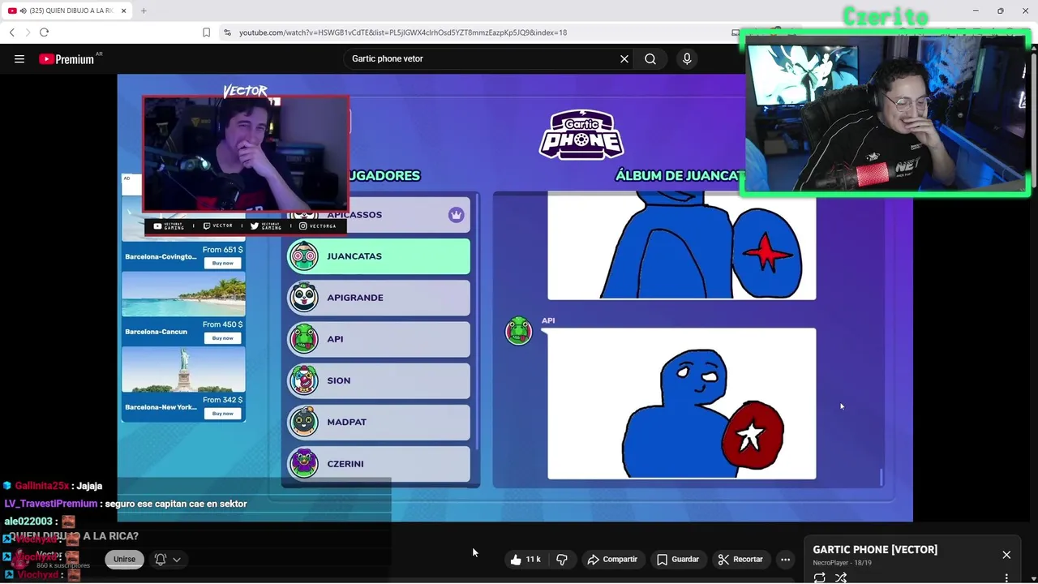This screenshot has height=584, width=1038.
Task: Start voice search with microphone icon
Action: [x=687, y=58]
